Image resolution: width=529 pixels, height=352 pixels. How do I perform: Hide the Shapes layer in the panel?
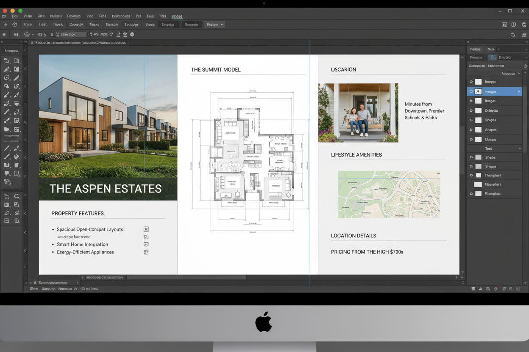click(471, 120)
